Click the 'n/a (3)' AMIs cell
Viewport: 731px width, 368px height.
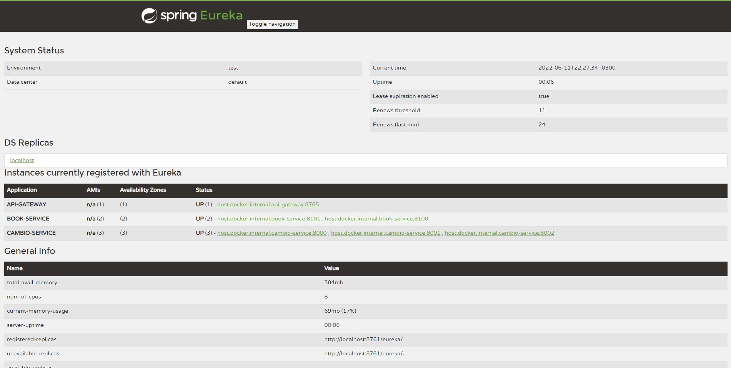coord(95,233)
